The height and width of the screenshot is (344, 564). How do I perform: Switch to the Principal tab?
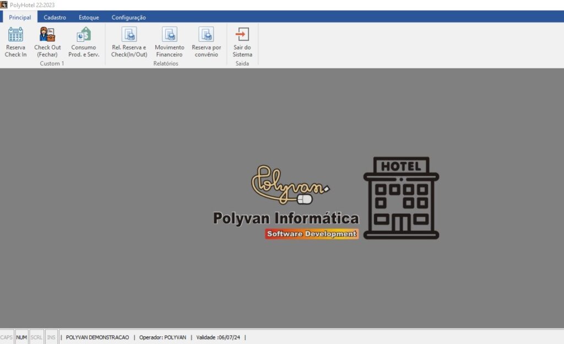coord(20,17)
